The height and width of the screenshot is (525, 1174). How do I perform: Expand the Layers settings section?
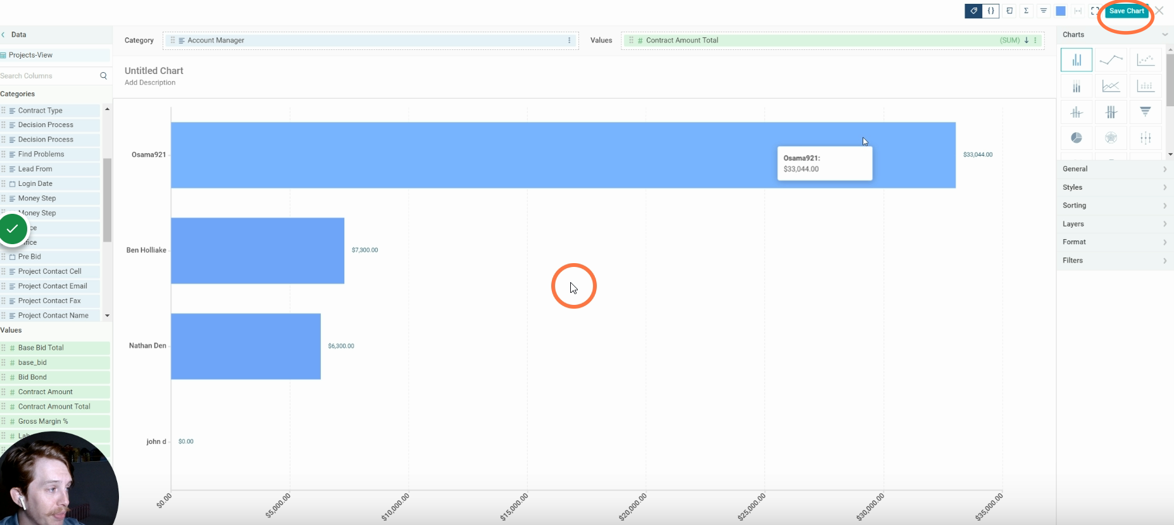pyautogui.click(x=1115, y=224)
